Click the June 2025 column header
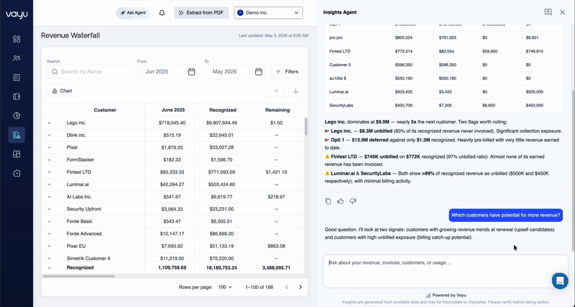 click(173, 110)
